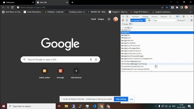Click the share icon in the address bar

pos(162,7)
